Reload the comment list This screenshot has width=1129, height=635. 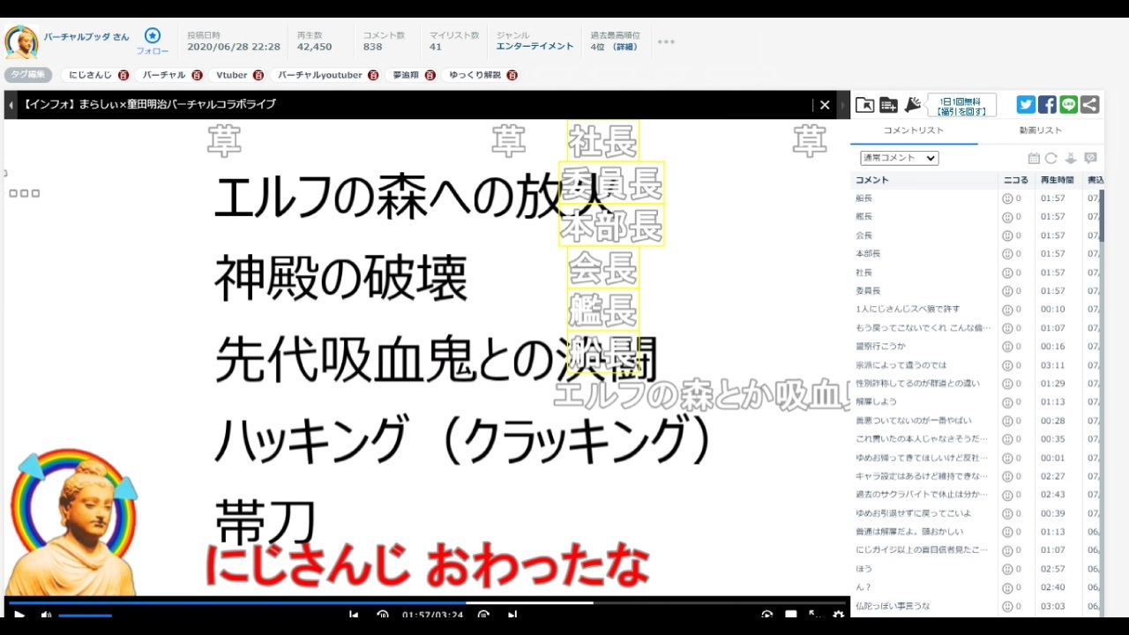(1051, 158)
